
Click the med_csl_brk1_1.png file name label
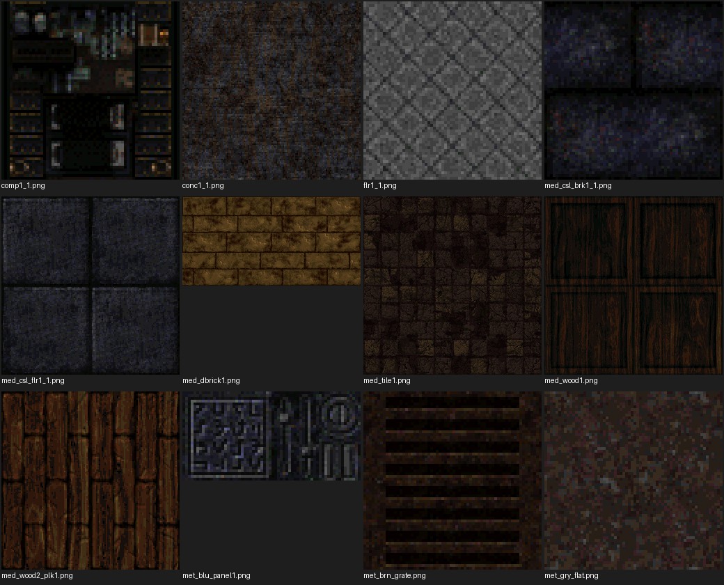[x=578, y=185]
